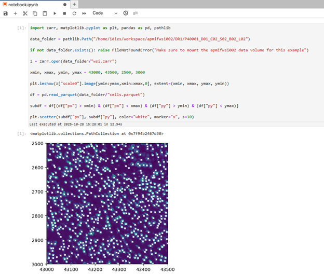Run the selected cell

point(55,12)
